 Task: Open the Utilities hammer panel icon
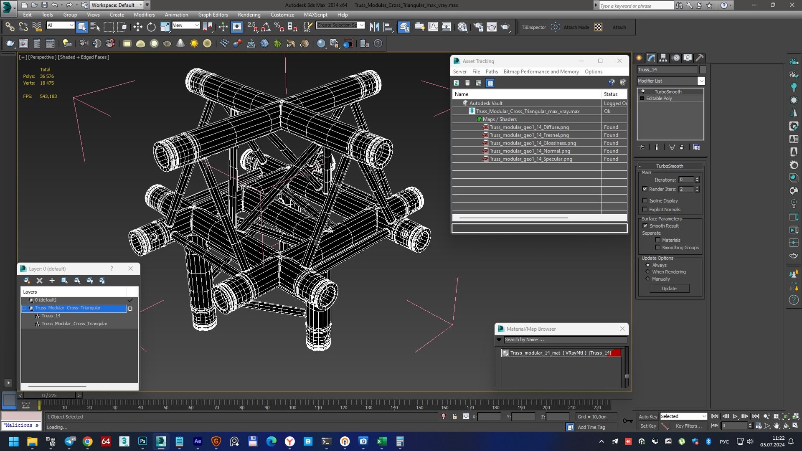click(x=700, y=58)
